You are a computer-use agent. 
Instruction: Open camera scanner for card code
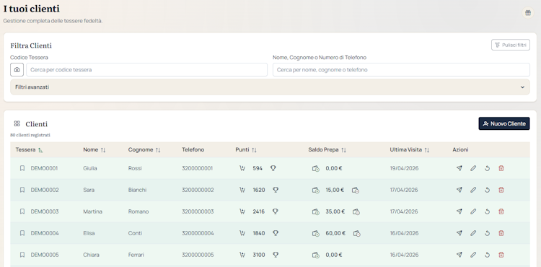point(17,70)
